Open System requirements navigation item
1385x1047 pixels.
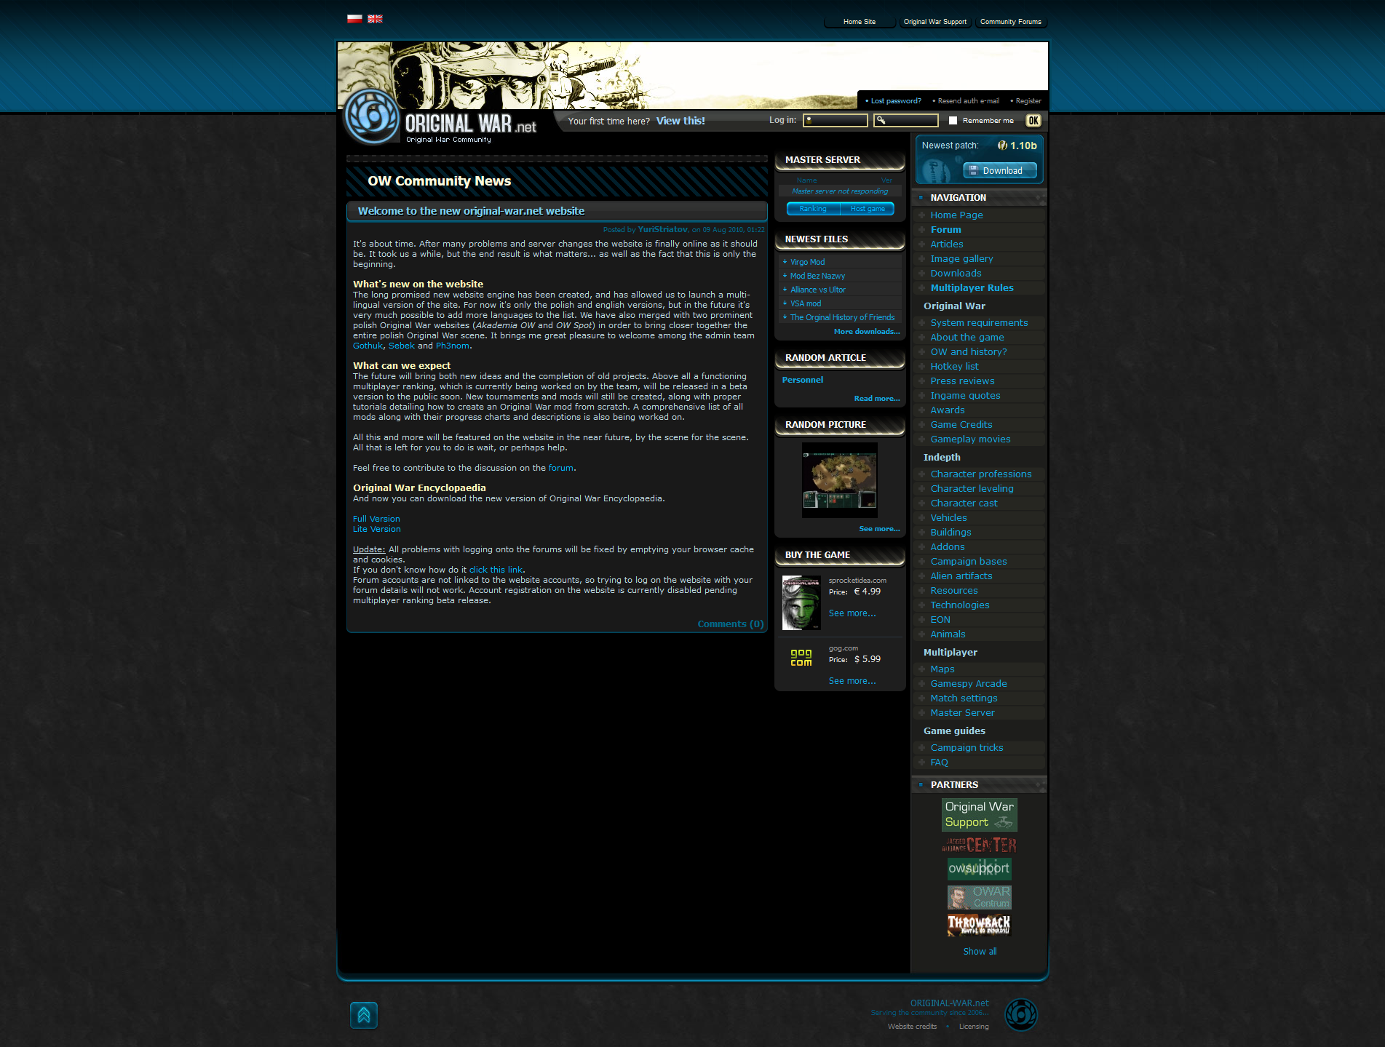pos(979,323)
